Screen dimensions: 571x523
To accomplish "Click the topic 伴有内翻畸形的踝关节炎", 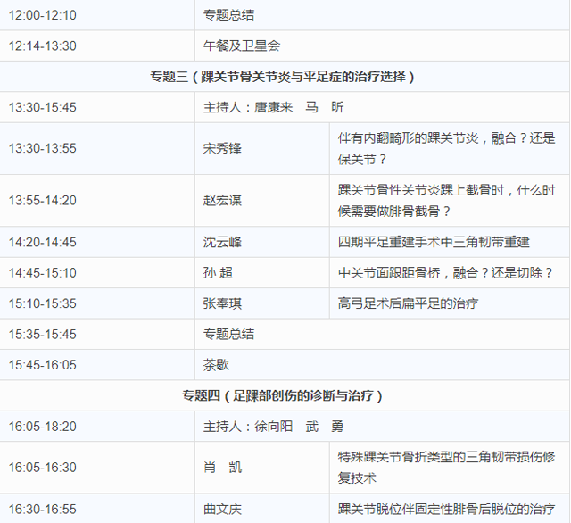I will (x=446, y=148).
